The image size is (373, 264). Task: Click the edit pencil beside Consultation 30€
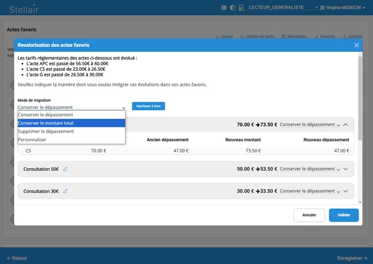click(x=65, y=191)
